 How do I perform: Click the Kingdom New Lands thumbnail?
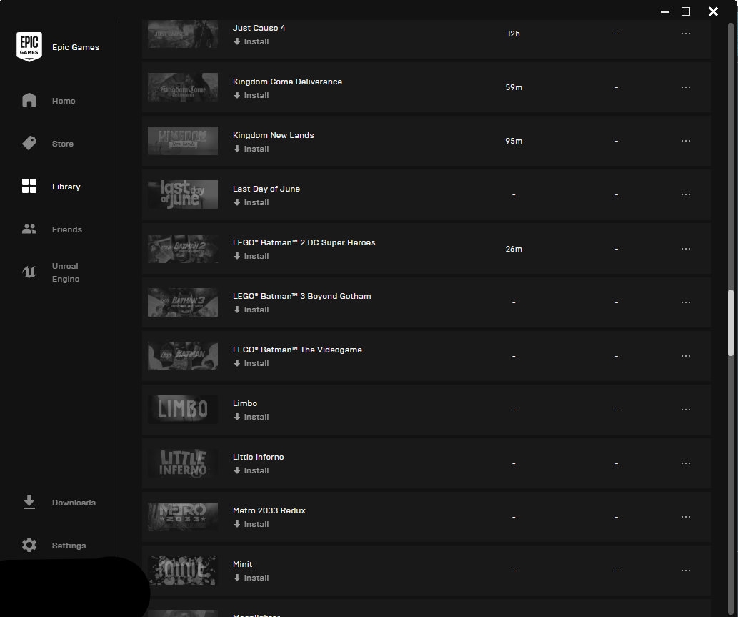[183, 141]
